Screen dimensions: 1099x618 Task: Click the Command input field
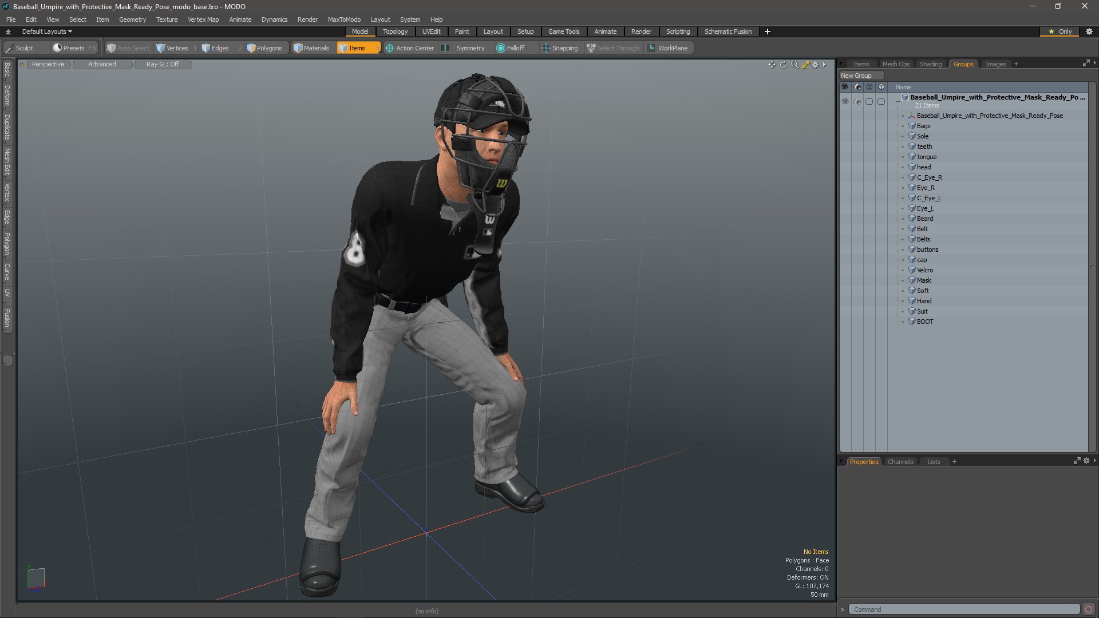(964, 609)
